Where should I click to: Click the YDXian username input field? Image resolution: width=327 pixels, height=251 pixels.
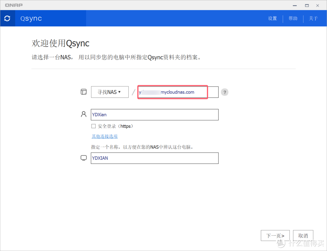tap(154, 115)
